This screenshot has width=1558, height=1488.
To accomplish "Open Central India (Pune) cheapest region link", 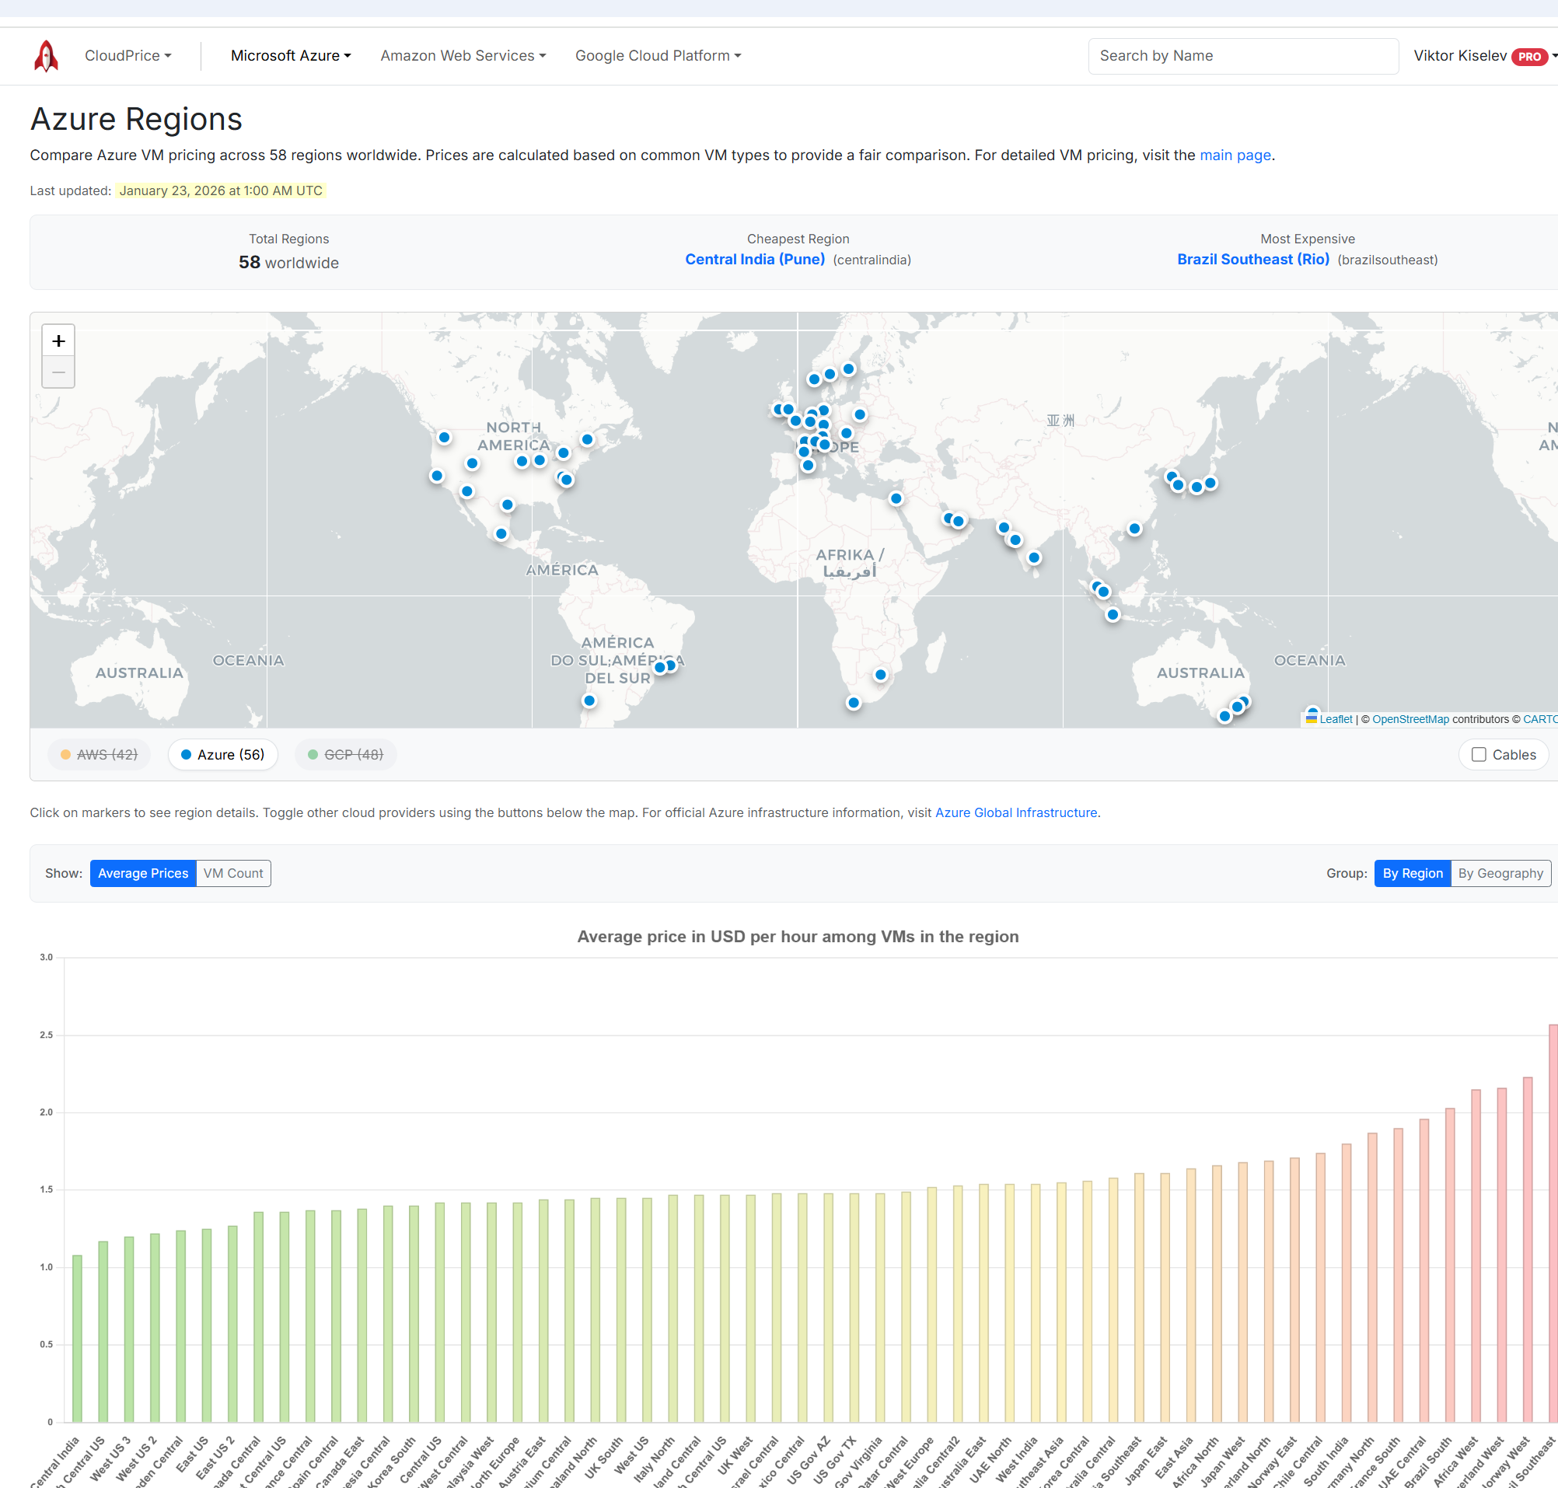I will 754,260.
